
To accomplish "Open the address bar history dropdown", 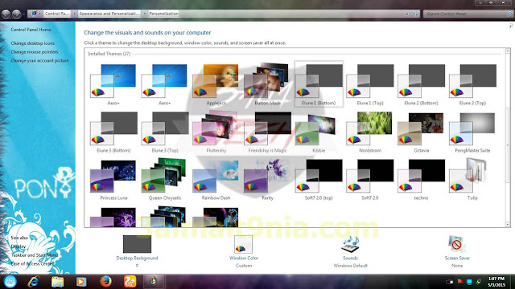I will 407,14.
